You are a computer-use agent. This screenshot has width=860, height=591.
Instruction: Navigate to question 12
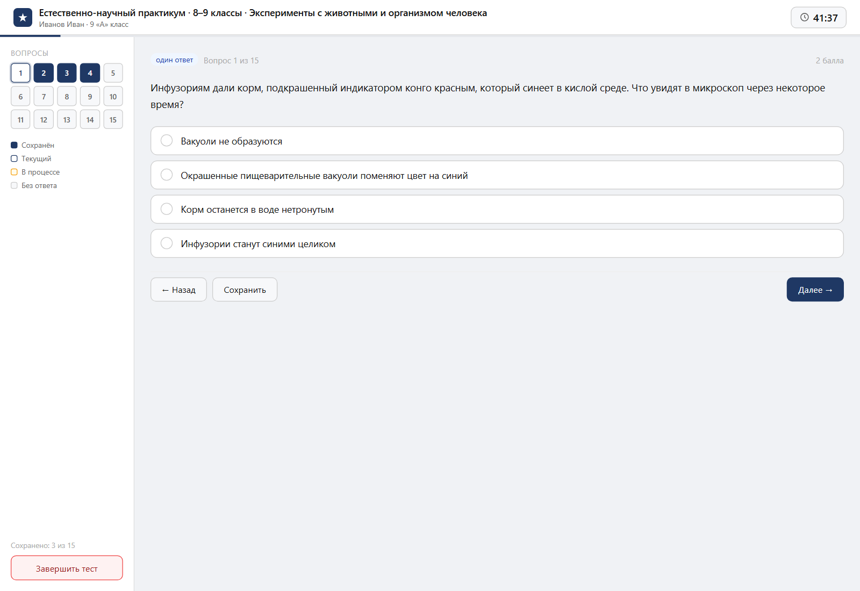coord(44,120)
